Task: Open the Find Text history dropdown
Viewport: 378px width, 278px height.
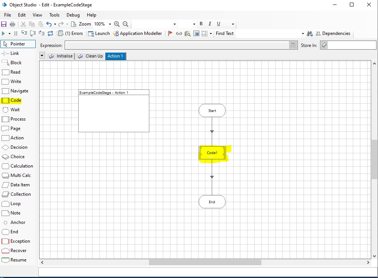Action: click(x=303, y=33)
